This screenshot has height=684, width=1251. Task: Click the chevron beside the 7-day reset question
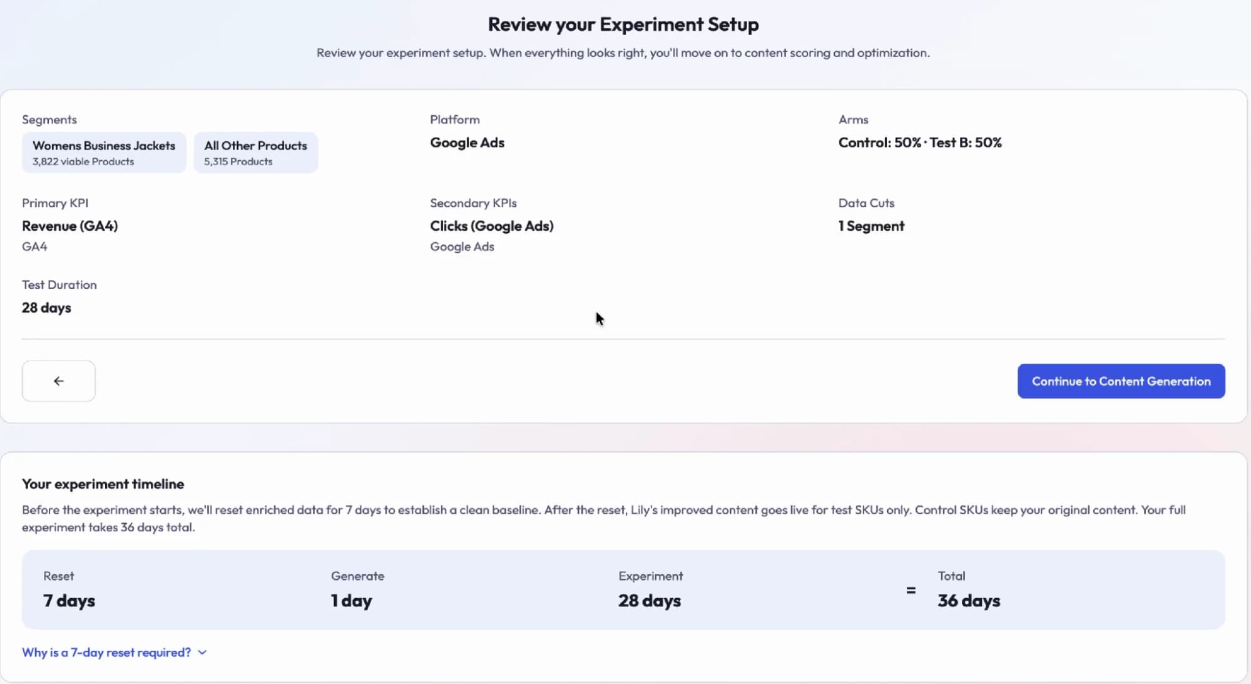point(202,652)
